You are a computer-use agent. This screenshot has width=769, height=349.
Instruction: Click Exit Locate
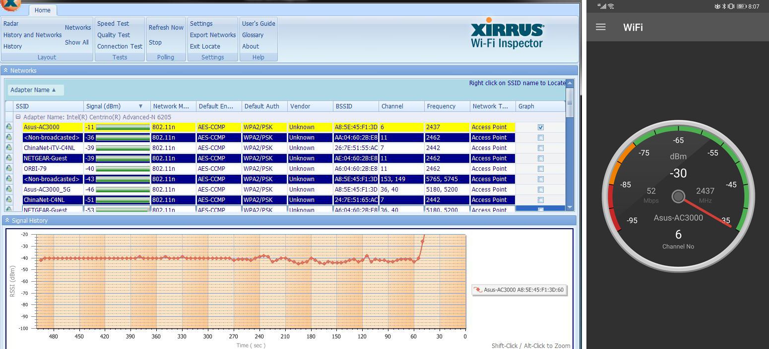pyautogui.click(x=205, y=47)
